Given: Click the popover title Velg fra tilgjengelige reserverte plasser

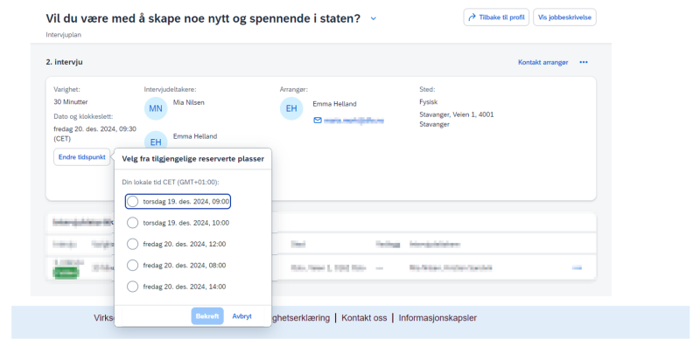Looking at the screenshot, I should pyautogui.click(x=192, y=159).
